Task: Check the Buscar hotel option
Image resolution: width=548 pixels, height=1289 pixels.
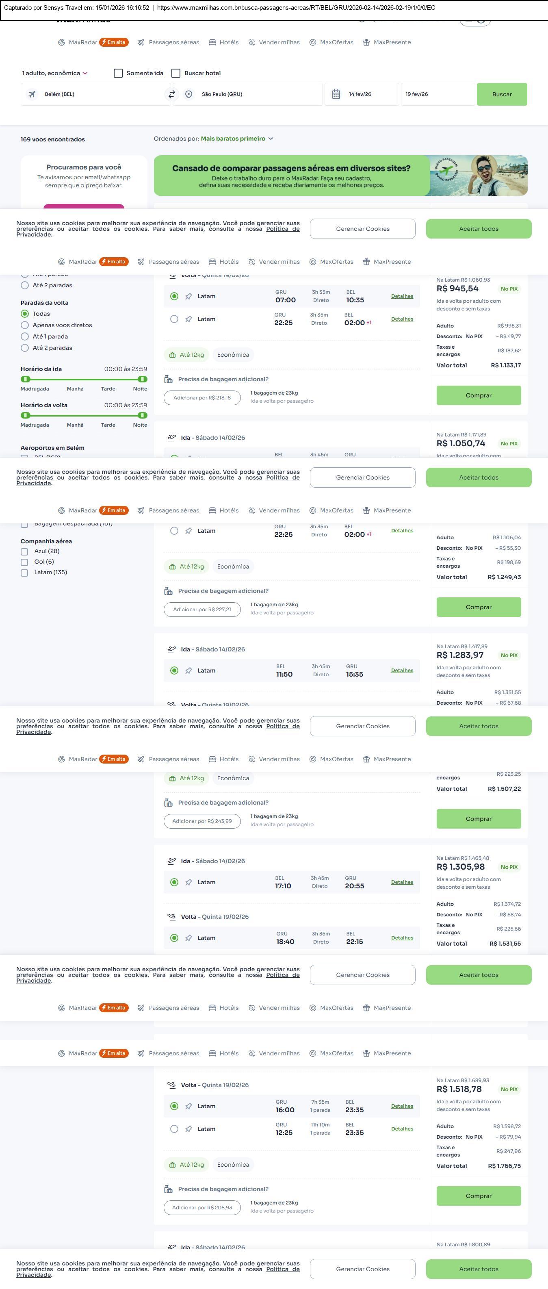Action: pyautogui.click(x=176, y=73)
